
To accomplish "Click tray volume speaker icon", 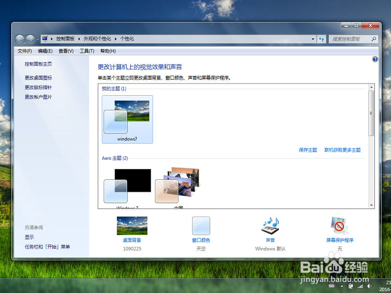I will pyautogui.click(x=369, y=286).
